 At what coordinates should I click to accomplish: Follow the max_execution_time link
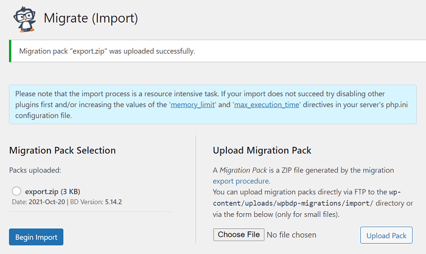pyautogui.click(x=267, y=105)
